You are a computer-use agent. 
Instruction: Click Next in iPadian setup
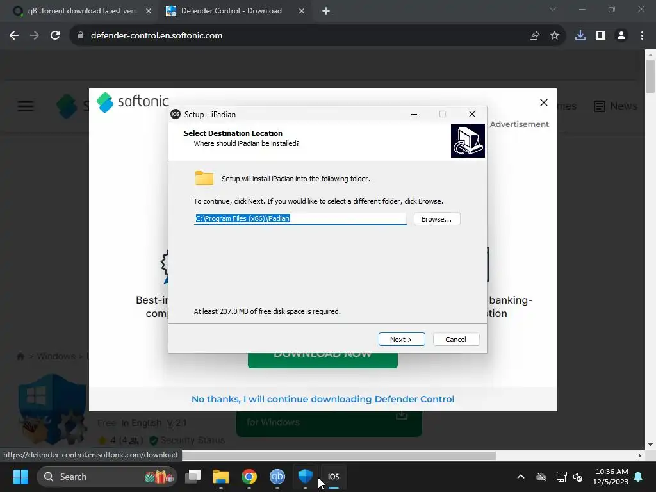[x=402, y=340]
